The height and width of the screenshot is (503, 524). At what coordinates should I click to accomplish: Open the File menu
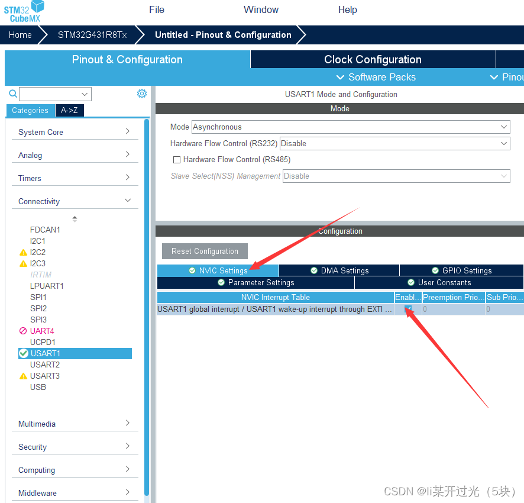pyautogui.click(x=156, y=9)
